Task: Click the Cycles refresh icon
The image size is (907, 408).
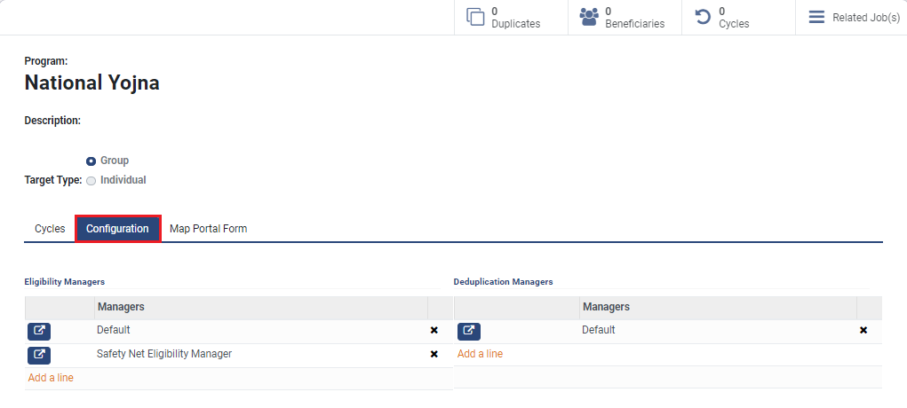Action: 703,17
